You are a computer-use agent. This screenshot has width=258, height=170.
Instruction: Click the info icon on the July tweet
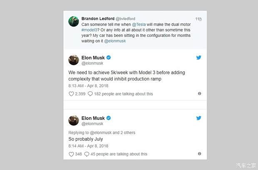tap(199, 154)
